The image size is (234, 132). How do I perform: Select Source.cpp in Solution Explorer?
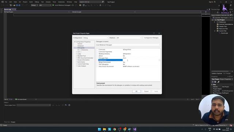pyautogui.click(x=224, y=33)
